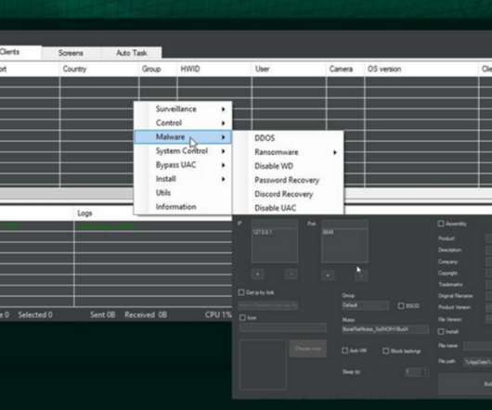The width and height of the screenshot is (492, 410).
Task: Click the icon path input field
Action: pos(283,327)
